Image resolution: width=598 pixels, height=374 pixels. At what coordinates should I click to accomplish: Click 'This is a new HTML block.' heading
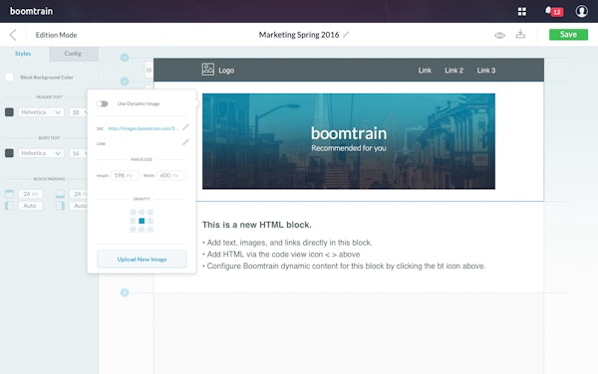click(x=257, y=225)
